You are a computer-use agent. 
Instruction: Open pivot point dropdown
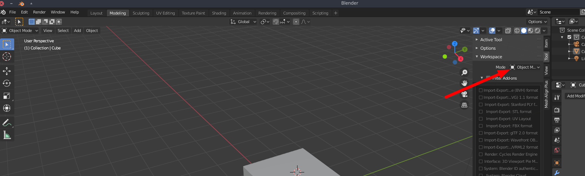[x=265, y=22]
